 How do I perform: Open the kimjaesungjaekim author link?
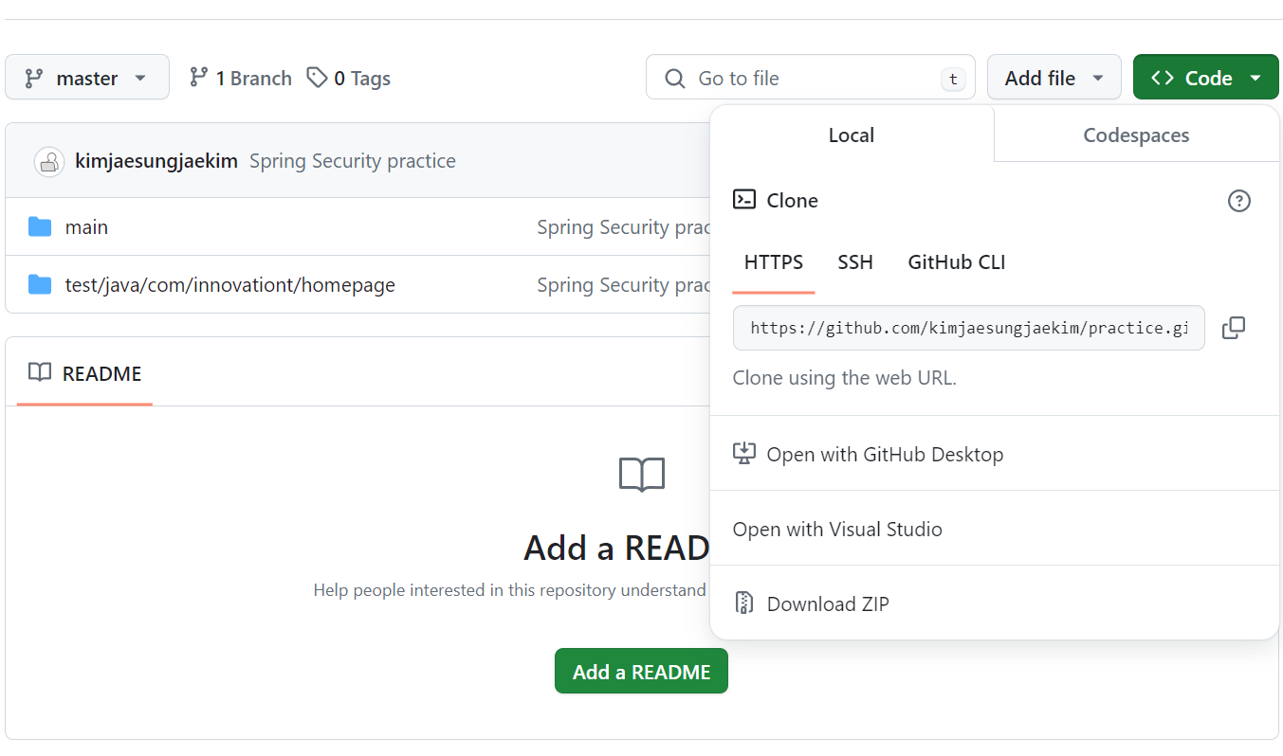click(x=156, y=161)
